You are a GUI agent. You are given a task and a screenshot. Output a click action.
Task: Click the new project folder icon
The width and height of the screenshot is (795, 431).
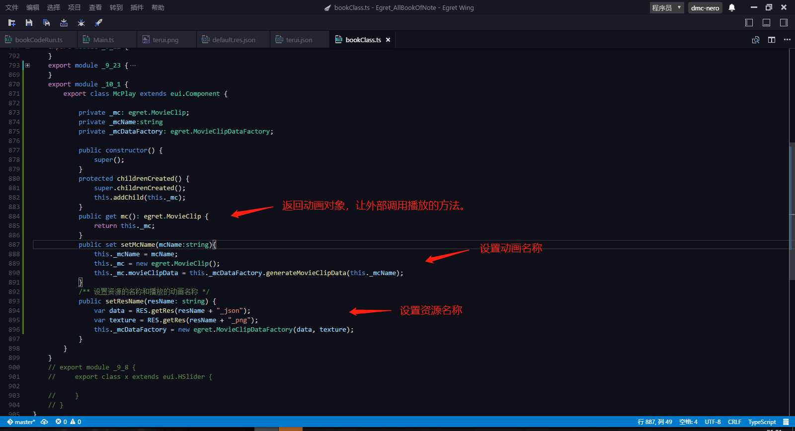[x=12, y=23]
